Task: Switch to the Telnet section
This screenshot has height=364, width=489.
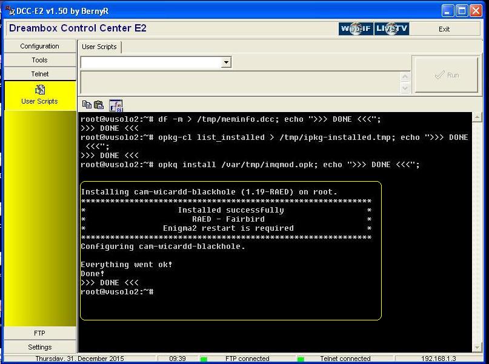Action: (x=40, y=74)
